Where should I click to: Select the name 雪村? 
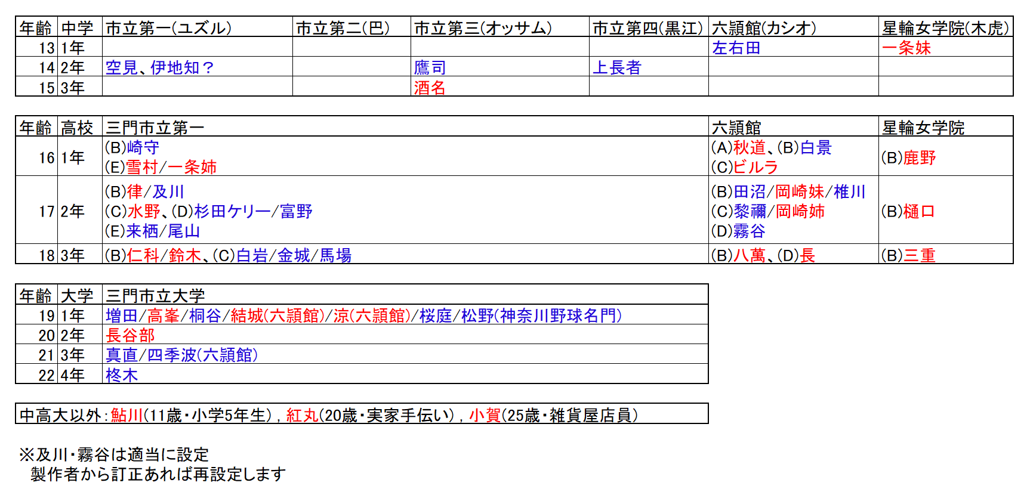pyautogui.click(x=142, y=167)
